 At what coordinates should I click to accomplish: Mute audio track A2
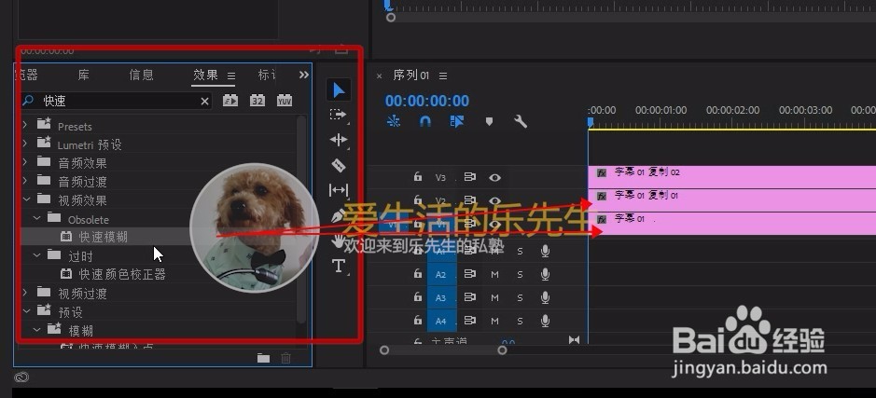(x=494, y=275)
